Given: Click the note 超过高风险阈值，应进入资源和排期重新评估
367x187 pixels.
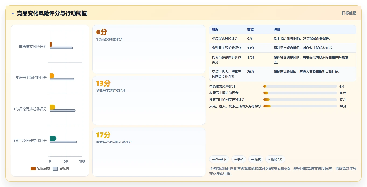Looking at the screenshot, I should [307, 72].
